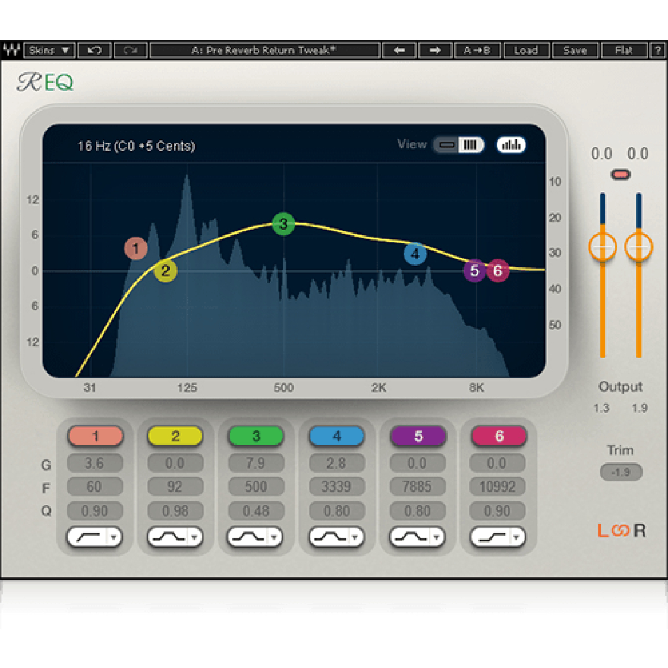This screenshot has width=668, height=668.
Task: Click band 3 Q value 0.48
Action: click(x=256, y=511)
